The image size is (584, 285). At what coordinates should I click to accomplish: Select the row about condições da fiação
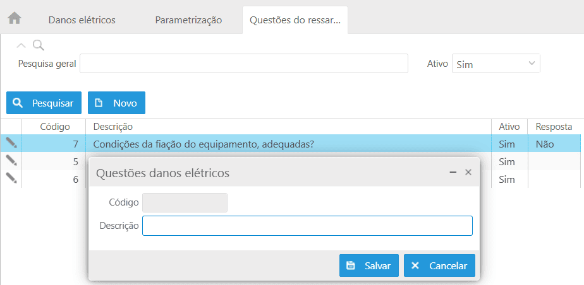[x=204, y=144]
